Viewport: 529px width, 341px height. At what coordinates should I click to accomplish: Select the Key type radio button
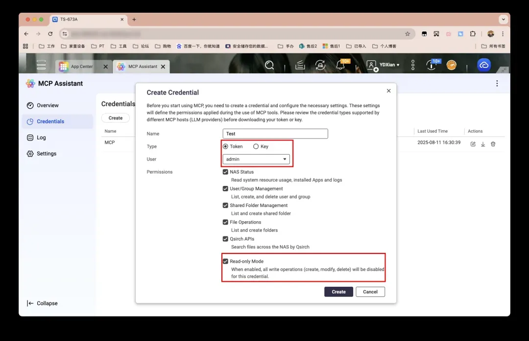click(x=256, y=146)
